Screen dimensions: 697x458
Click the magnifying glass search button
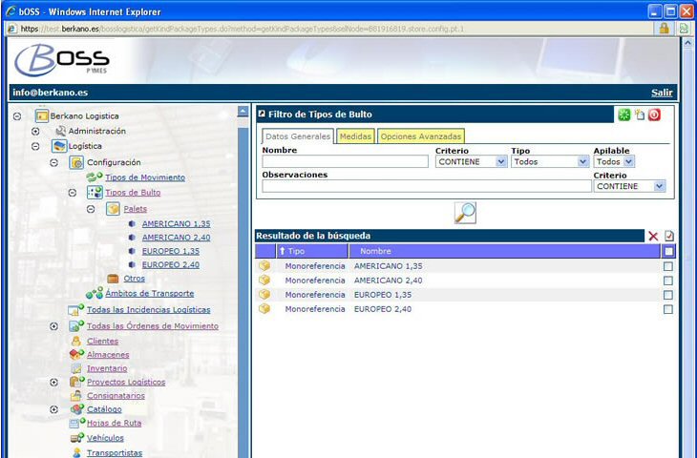point(465,213)
